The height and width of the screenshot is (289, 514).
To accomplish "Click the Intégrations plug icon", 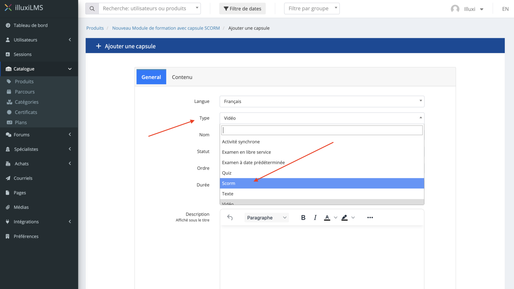I will click(8, 222).
